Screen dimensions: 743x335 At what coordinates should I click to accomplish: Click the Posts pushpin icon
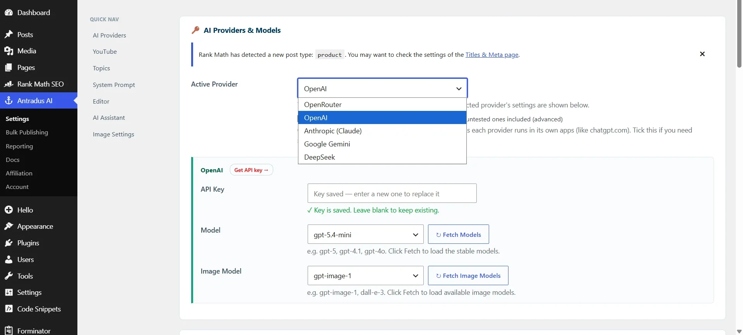9,34
